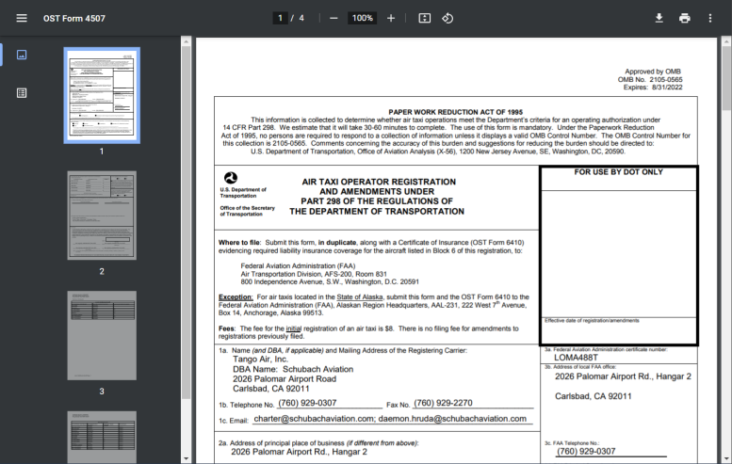732x464 pixels.
Task: Open the more actions menu
Action: pyautogui.click(x=710, y=18)
